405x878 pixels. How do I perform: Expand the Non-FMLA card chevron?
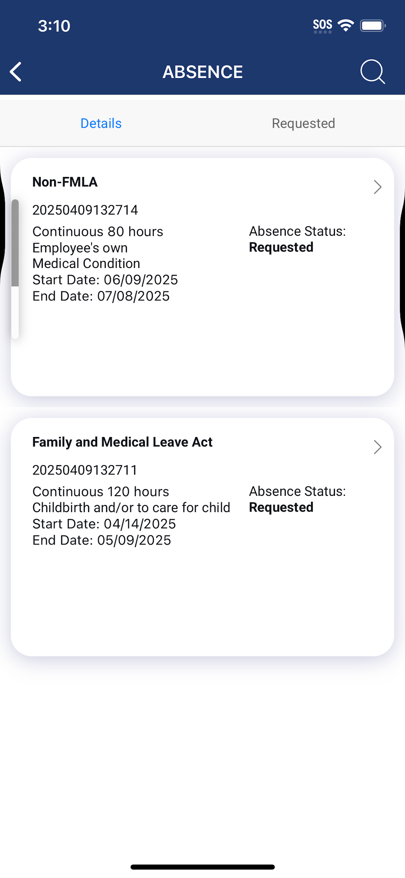[x=377, y=187]
